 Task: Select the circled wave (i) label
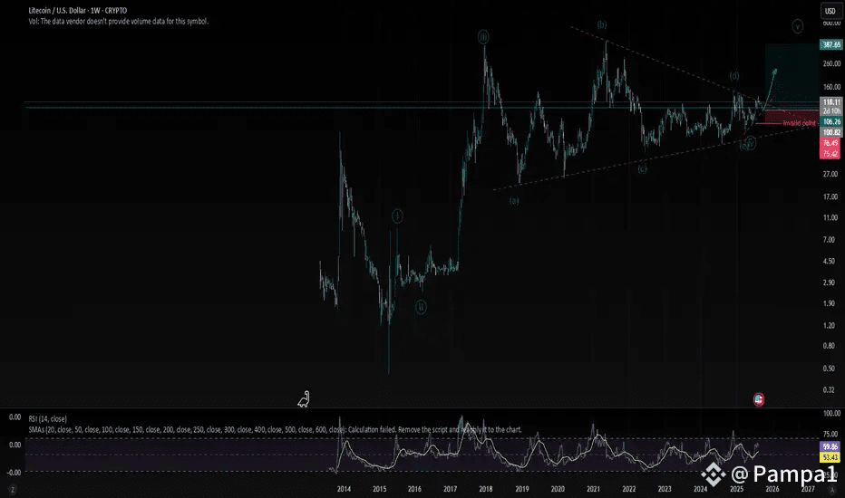(397, 216)
